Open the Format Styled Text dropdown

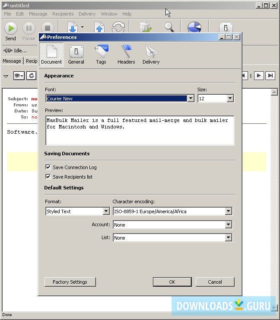tap(106, 211)
